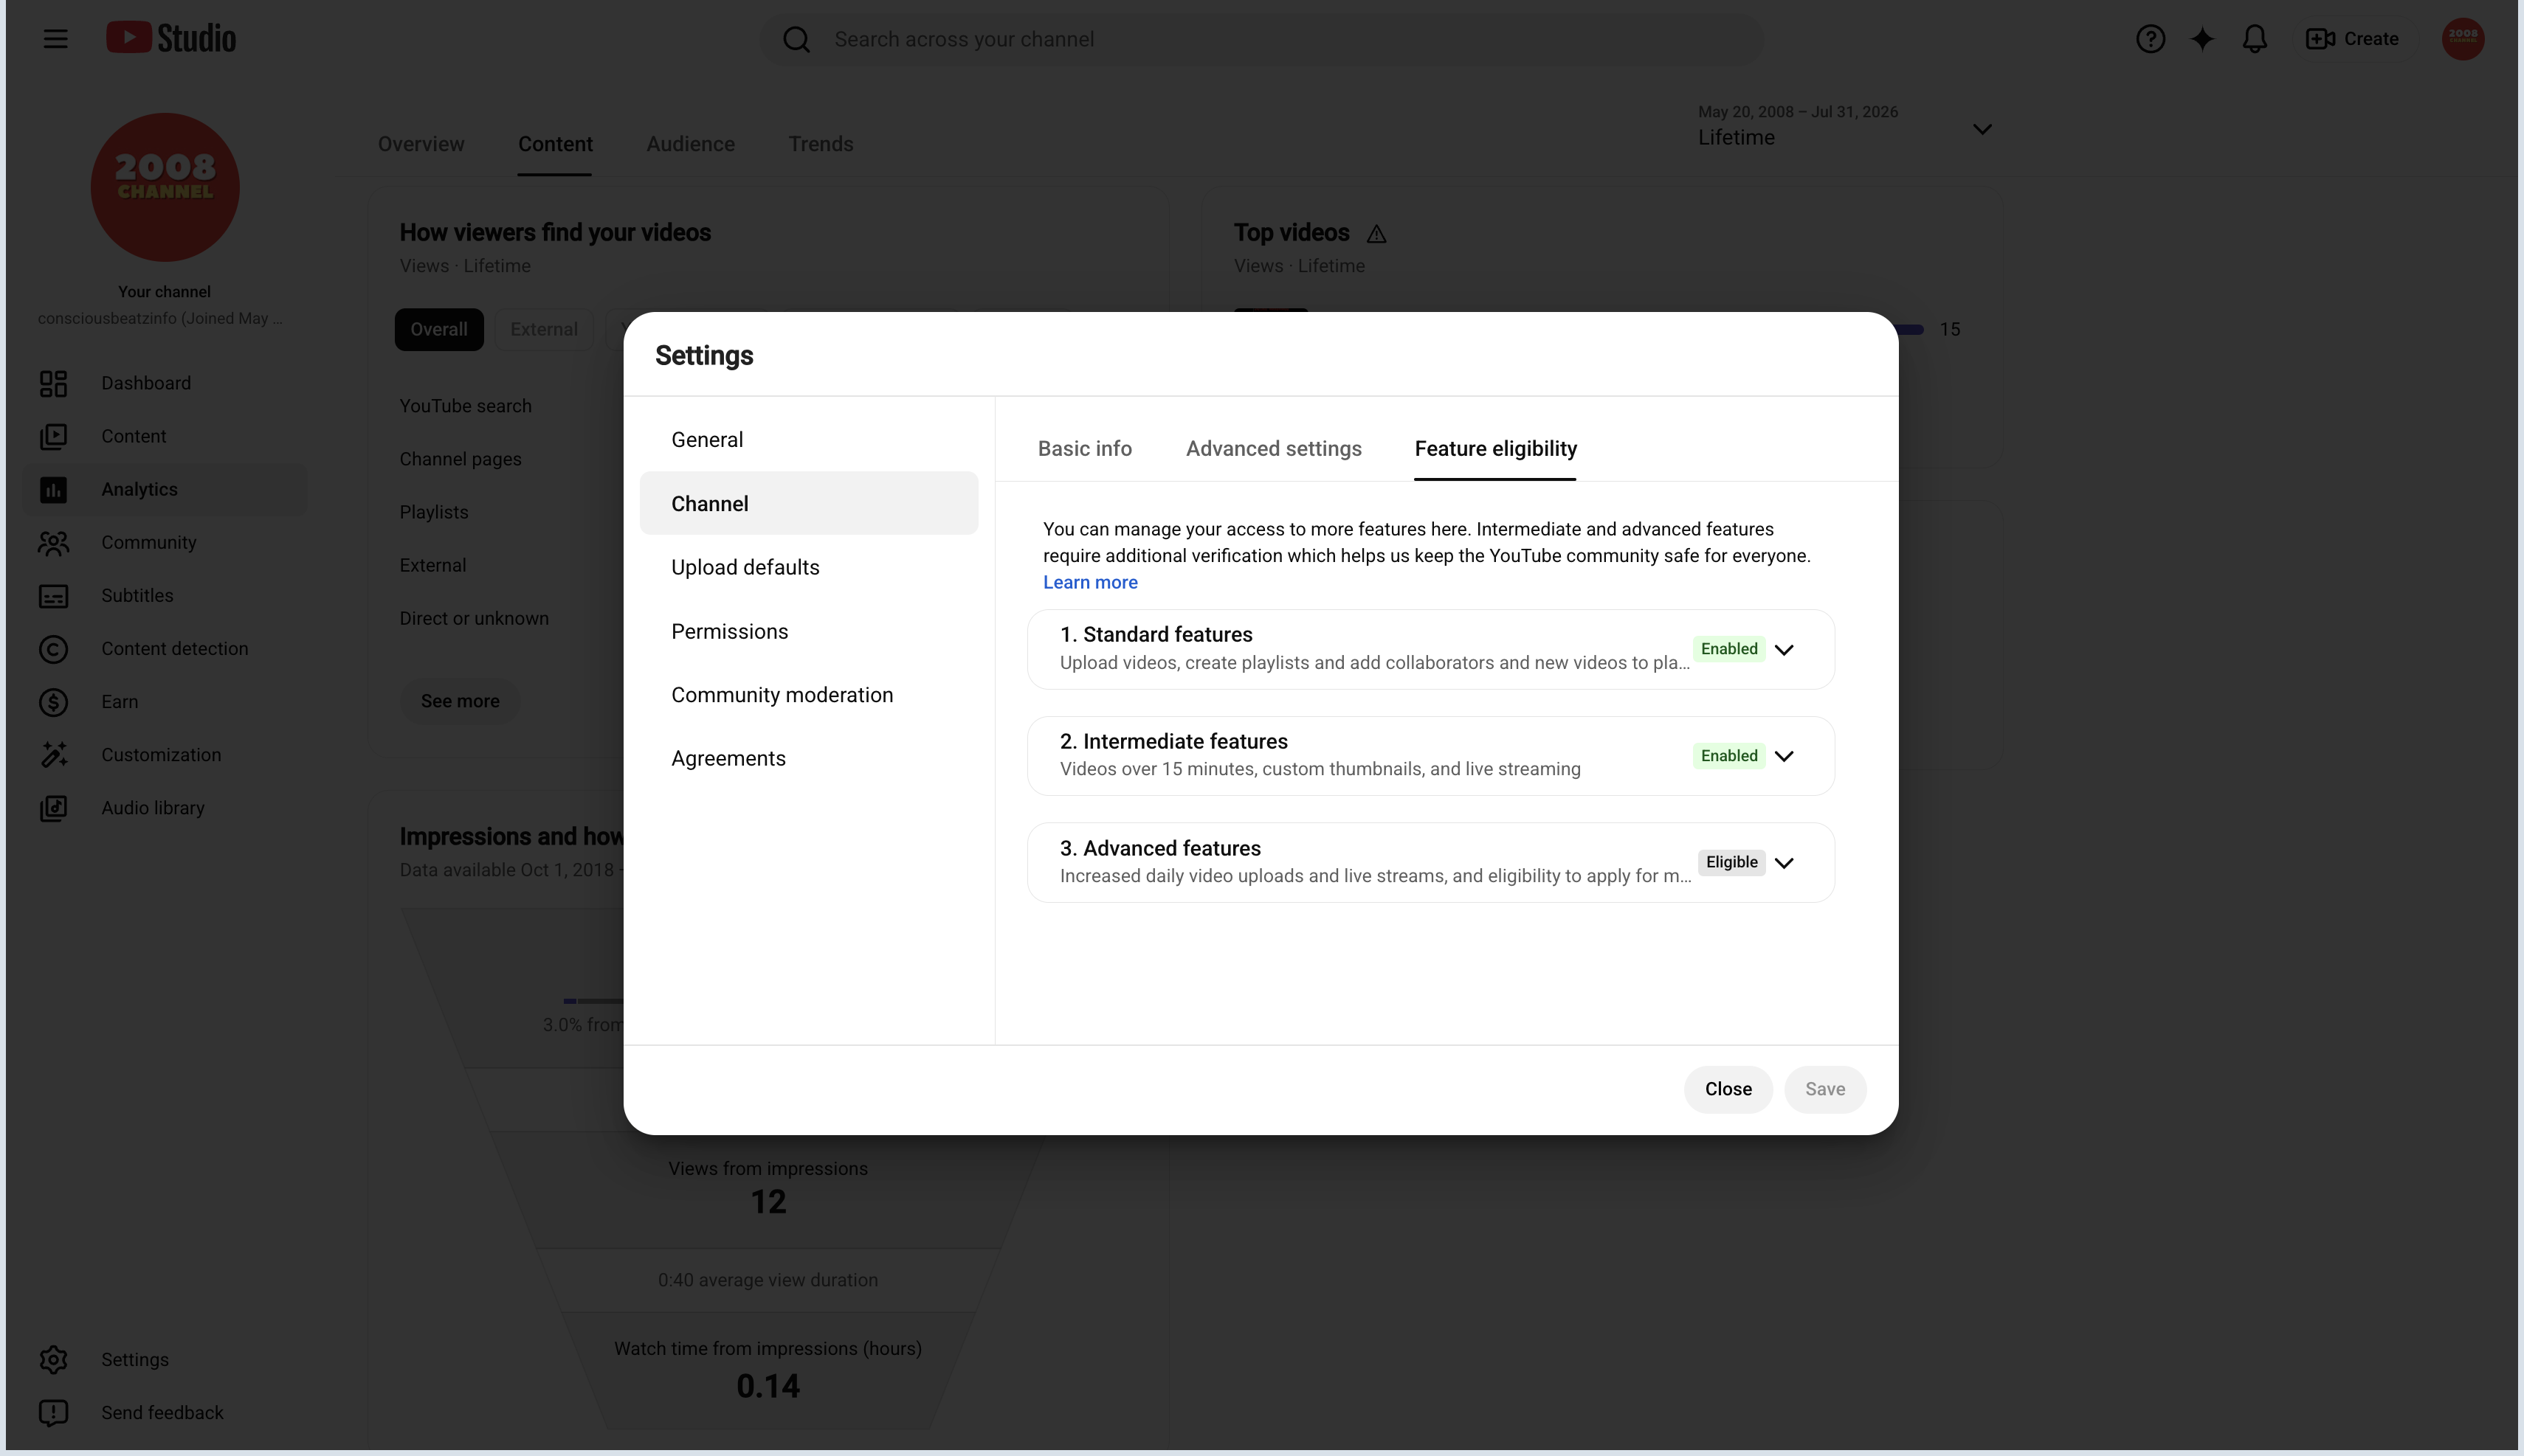Click the 2008 Channel profile picture

click(165, 187)
